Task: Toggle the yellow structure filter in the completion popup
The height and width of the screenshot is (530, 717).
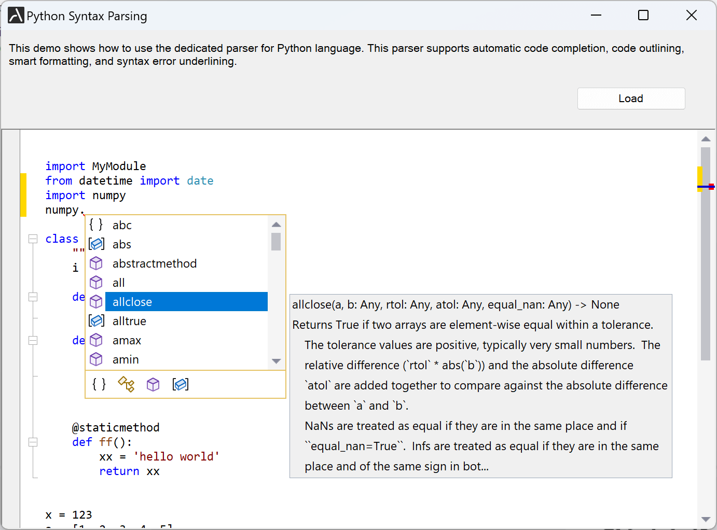Action: pyautogui.click(x=126, y=384)
